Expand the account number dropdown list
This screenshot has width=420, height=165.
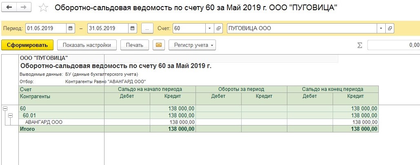click(209, 29)
